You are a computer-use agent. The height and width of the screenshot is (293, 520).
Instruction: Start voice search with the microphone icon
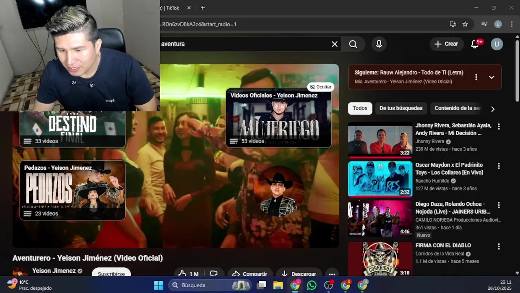click(379, 44)
